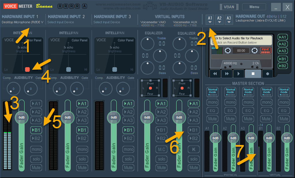The width and height of the screenshot is (295, 178).
Task: Route cassette player to A1
Action: (x=283, y=37)
